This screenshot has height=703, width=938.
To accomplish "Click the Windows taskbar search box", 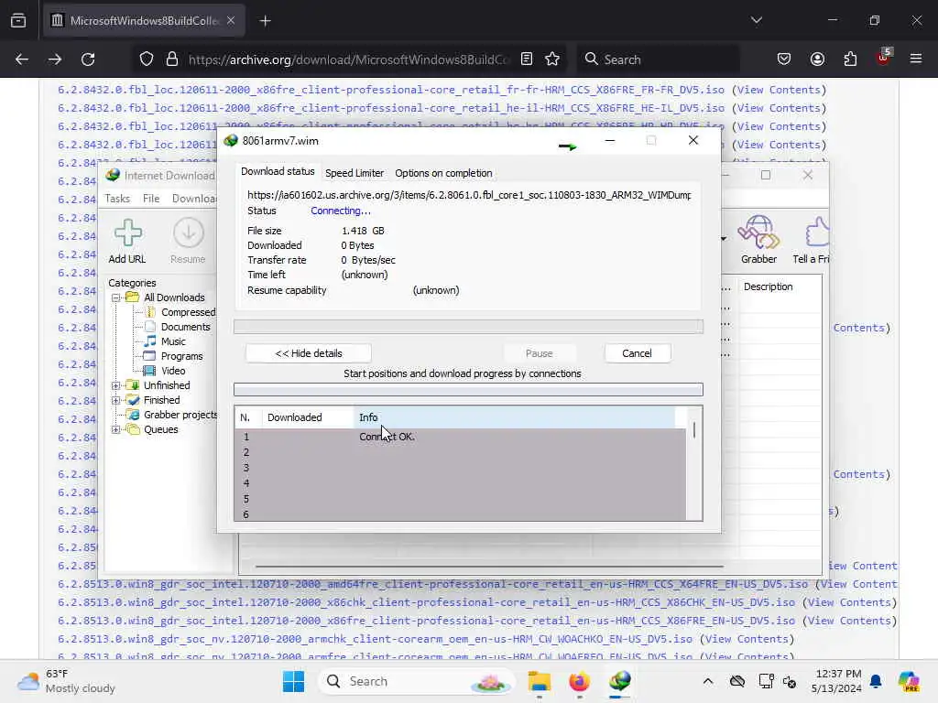I will point(418,681).
